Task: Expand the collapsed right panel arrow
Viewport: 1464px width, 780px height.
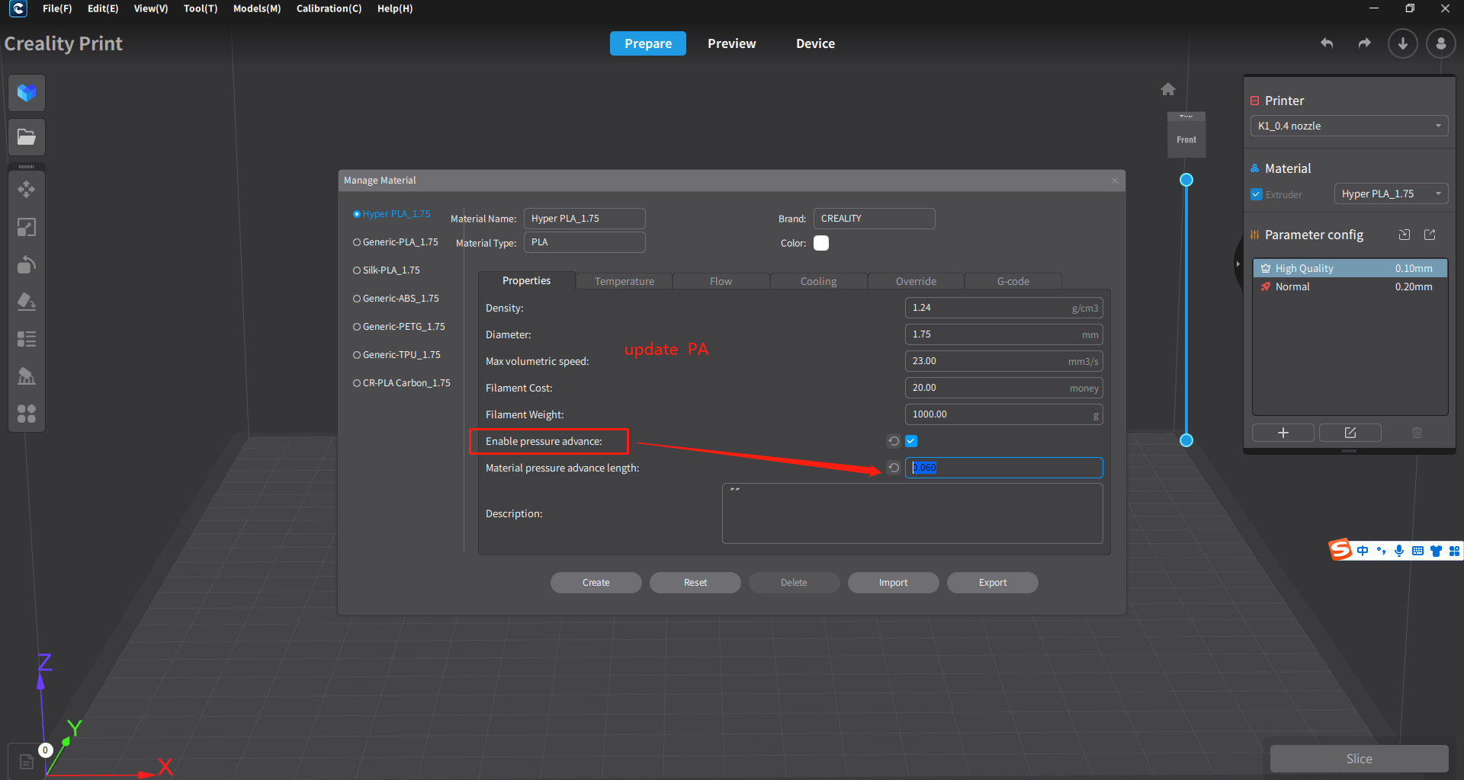Action: (x=1238, y=264)
